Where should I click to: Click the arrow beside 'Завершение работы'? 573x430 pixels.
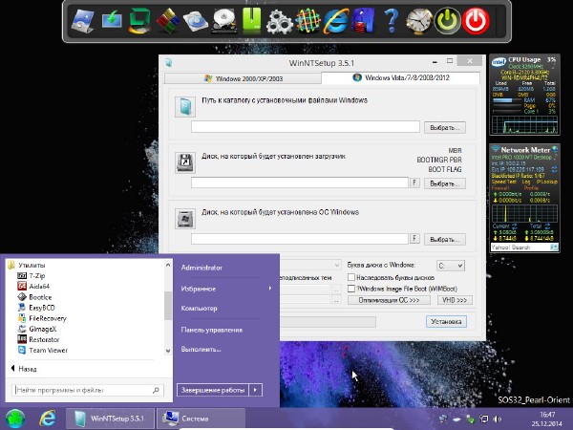click(x=255, y=389)
